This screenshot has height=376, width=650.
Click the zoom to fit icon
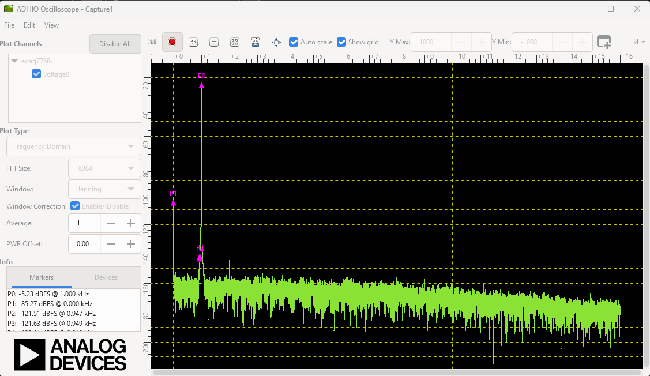pyautogui.click(x=235, y=42)
